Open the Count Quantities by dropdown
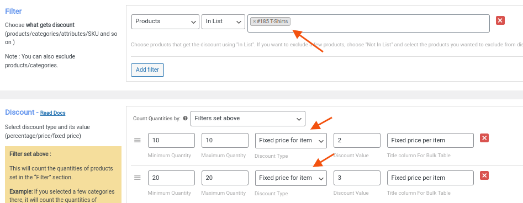 click(x=248, y=119)
